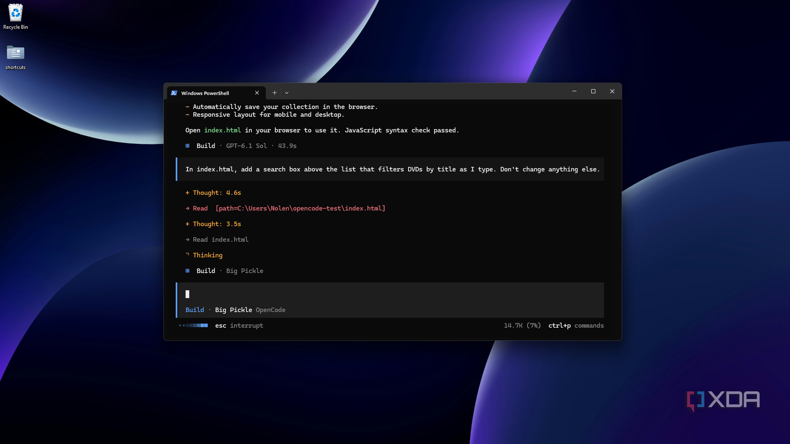Click the 'esc interrupt' hint

239,326
